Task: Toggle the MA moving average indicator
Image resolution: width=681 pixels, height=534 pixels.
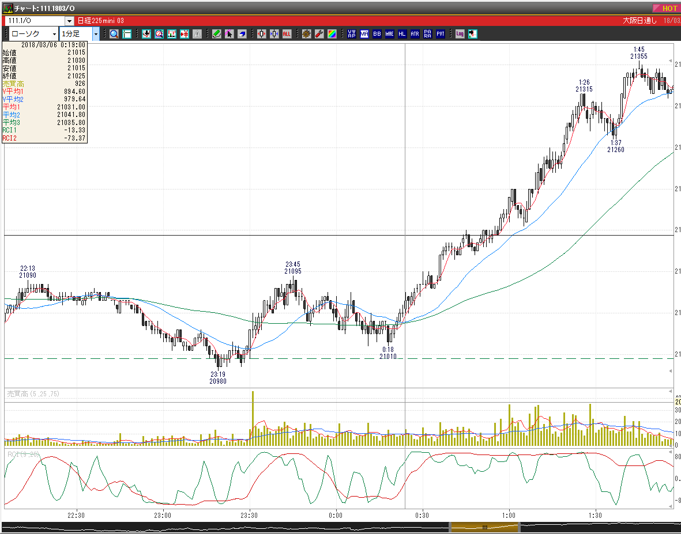Action: pyautogui.click(x=364, y=34)
